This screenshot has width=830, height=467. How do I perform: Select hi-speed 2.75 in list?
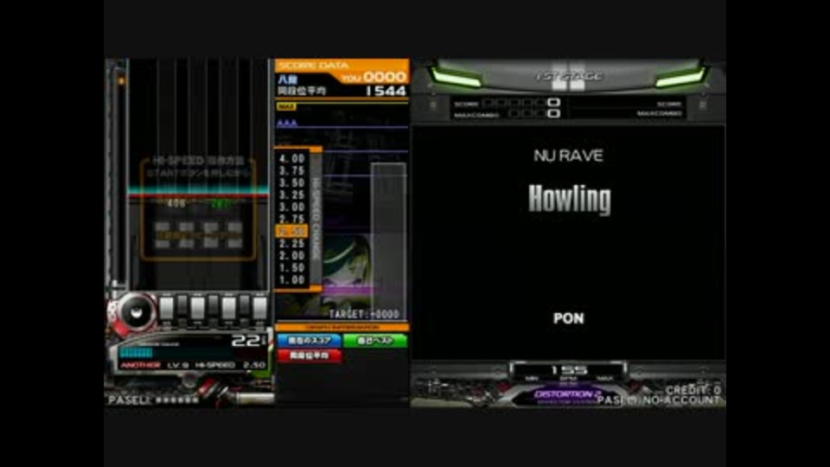point(291,219)
